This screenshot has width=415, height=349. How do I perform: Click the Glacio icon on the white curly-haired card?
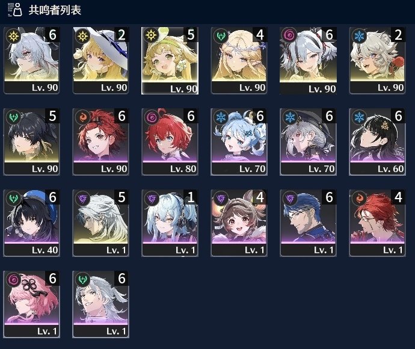click(x=359, y=36)
